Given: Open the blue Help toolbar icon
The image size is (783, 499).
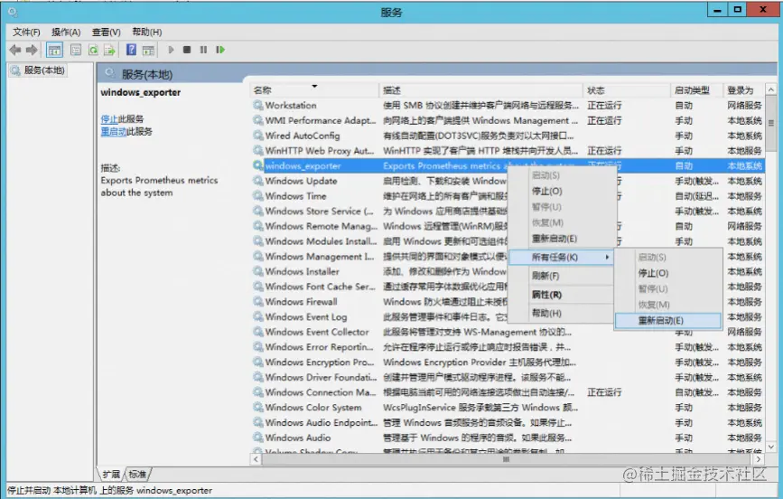Looking at the screenshot, I should (x=131, y=50).
